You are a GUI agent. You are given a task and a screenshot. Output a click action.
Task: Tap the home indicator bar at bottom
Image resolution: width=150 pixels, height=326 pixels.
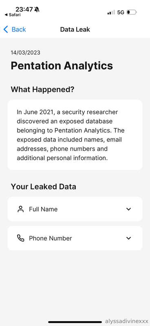(x=75, y=322)
